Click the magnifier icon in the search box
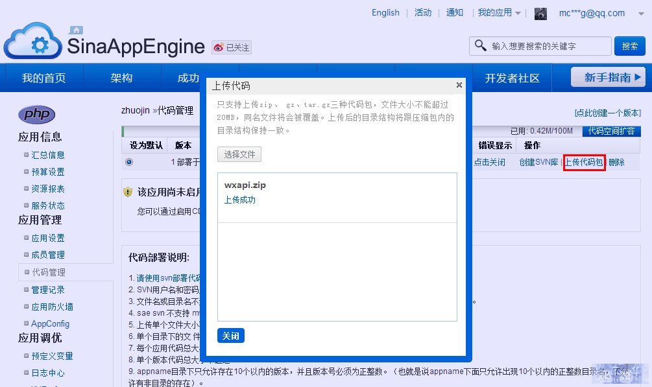Screen dimensions: 652x387 (x=480, y=45)
